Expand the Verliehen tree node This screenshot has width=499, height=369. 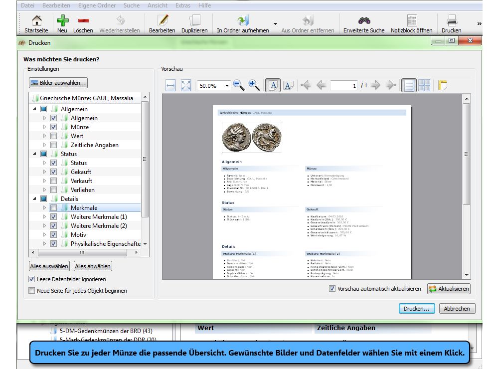pyautogui.click(x=44, y=190)
